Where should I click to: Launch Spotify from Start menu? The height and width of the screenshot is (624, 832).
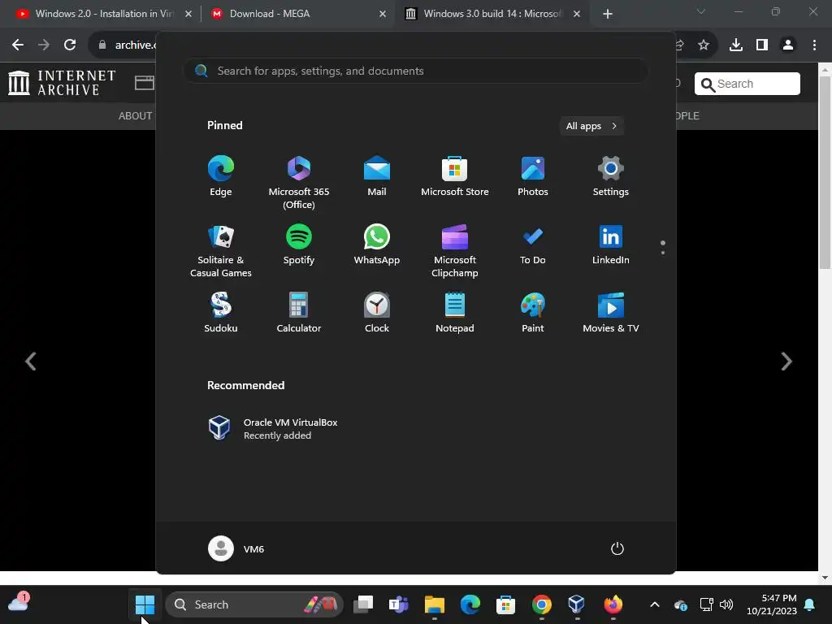coord(299,245)
